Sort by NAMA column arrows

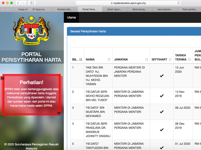point(109,59)
